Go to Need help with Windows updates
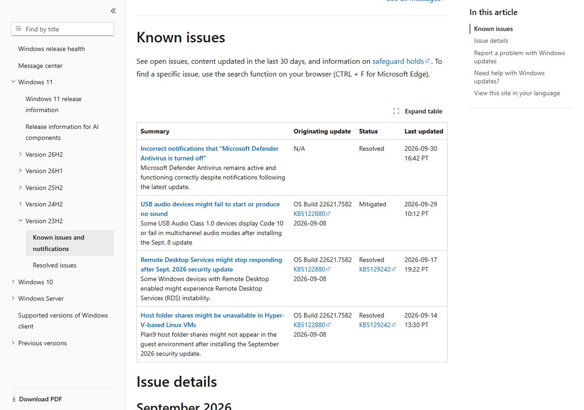This screenshot has height=410, width=584. click(509, 77)
